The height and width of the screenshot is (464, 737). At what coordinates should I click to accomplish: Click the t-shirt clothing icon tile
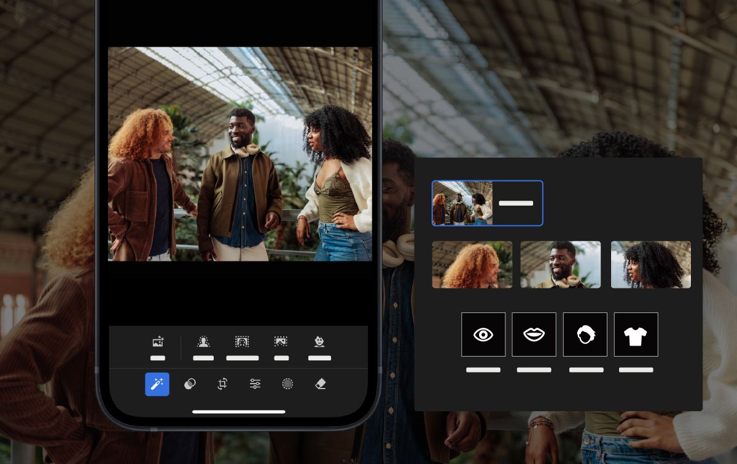pyautogui.click(x=636, y=334)
